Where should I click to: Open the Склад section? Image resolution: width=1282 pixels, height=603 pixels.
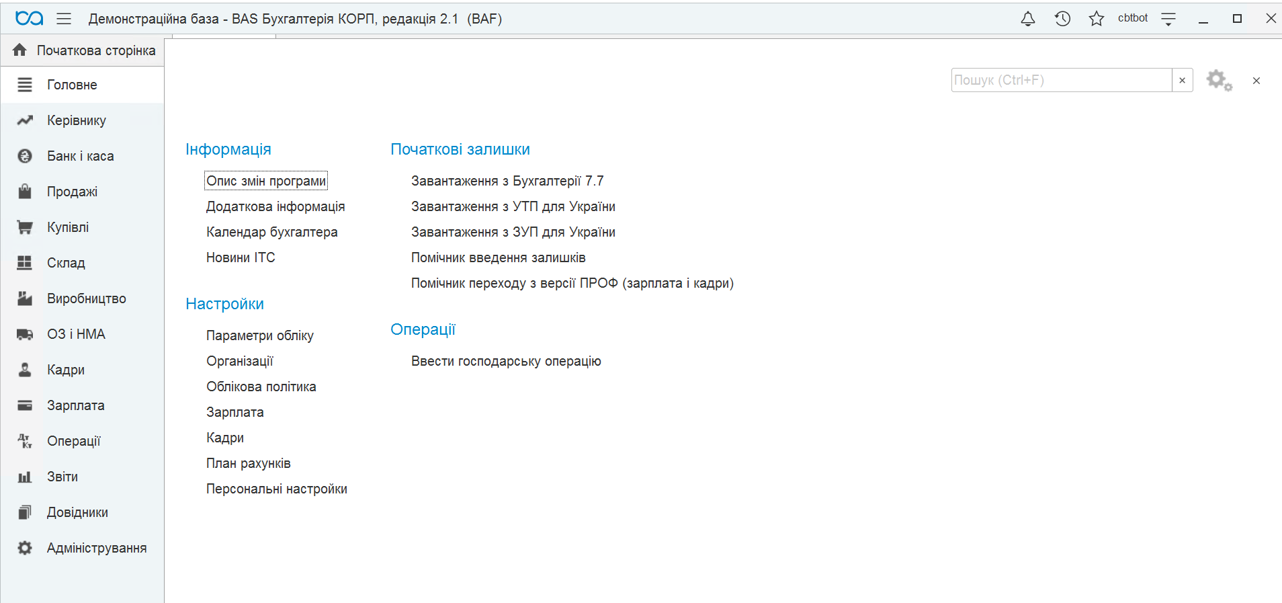pyautogui.click(x=83, y=263)
